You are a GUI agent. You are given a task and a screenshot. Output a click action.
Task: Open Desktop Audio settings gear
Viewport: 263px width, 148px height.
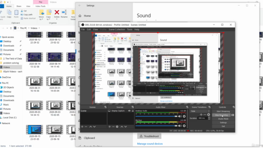[184, 116]
